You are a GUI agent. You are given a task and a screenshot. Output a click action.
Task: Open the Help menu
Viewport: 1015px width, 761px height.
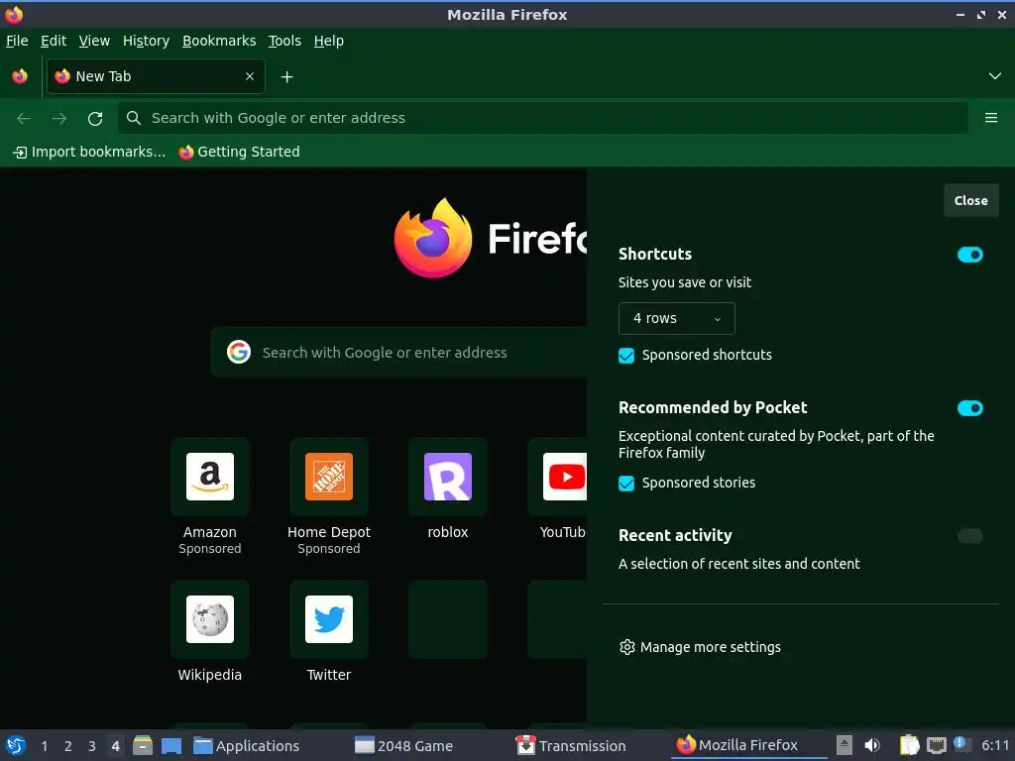(329, 41)
